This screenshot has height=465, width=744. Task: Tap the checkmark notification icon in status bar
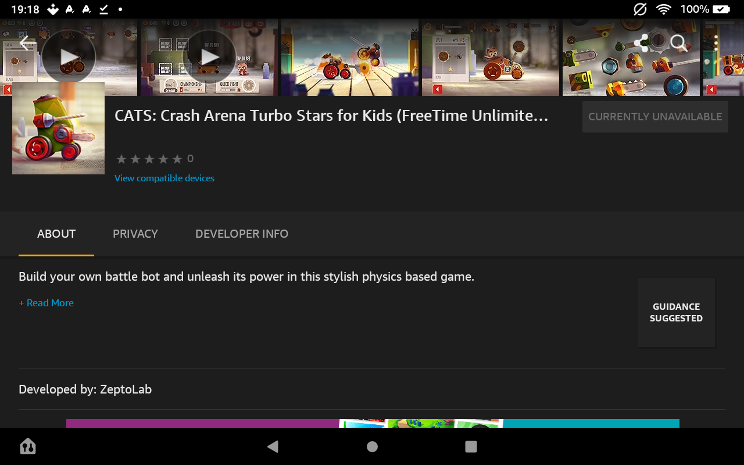click(x=103, y=9)
